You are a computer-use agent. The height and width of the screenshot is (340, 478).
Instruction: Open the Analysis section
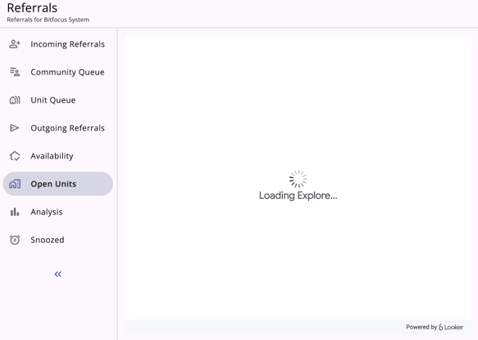tap(58, 212)
